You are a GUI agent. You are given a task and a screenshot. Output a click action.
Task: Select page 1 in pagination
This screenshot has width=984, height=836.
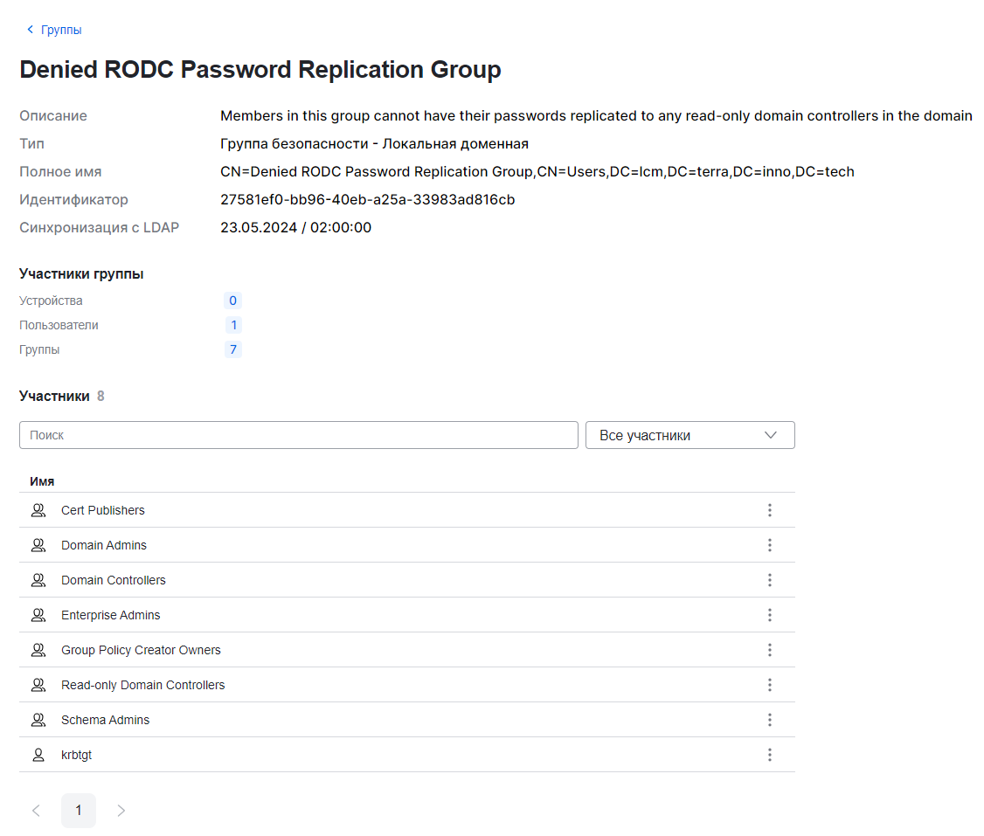coord(79,811)
